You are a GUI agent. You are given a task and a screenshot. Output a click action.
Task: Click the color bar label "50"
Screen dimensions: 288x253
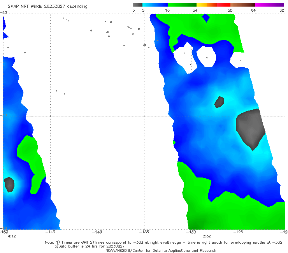tap(230, 10)
